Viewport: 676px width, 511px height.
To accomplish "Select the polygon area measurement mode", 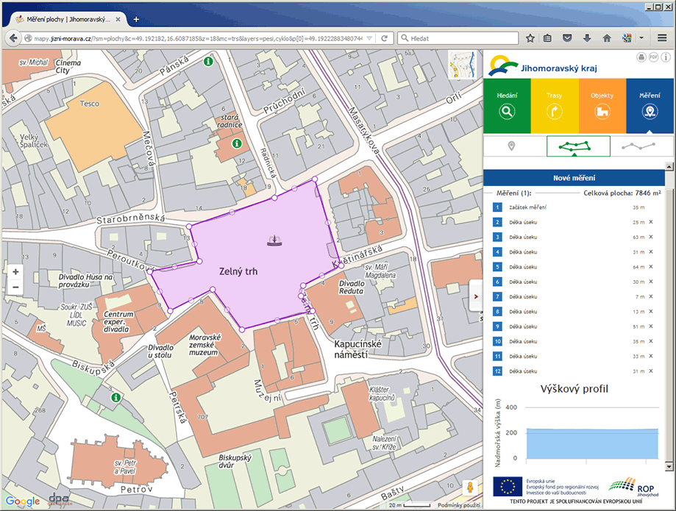I will [578, 146].
